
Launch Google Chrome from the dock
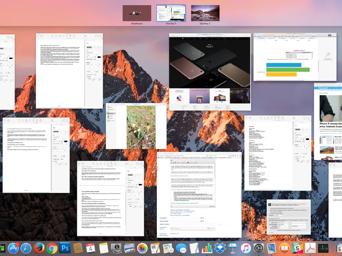52,248
